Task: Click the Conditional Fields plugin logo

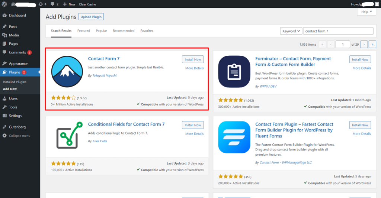Action: click(70, 135)
